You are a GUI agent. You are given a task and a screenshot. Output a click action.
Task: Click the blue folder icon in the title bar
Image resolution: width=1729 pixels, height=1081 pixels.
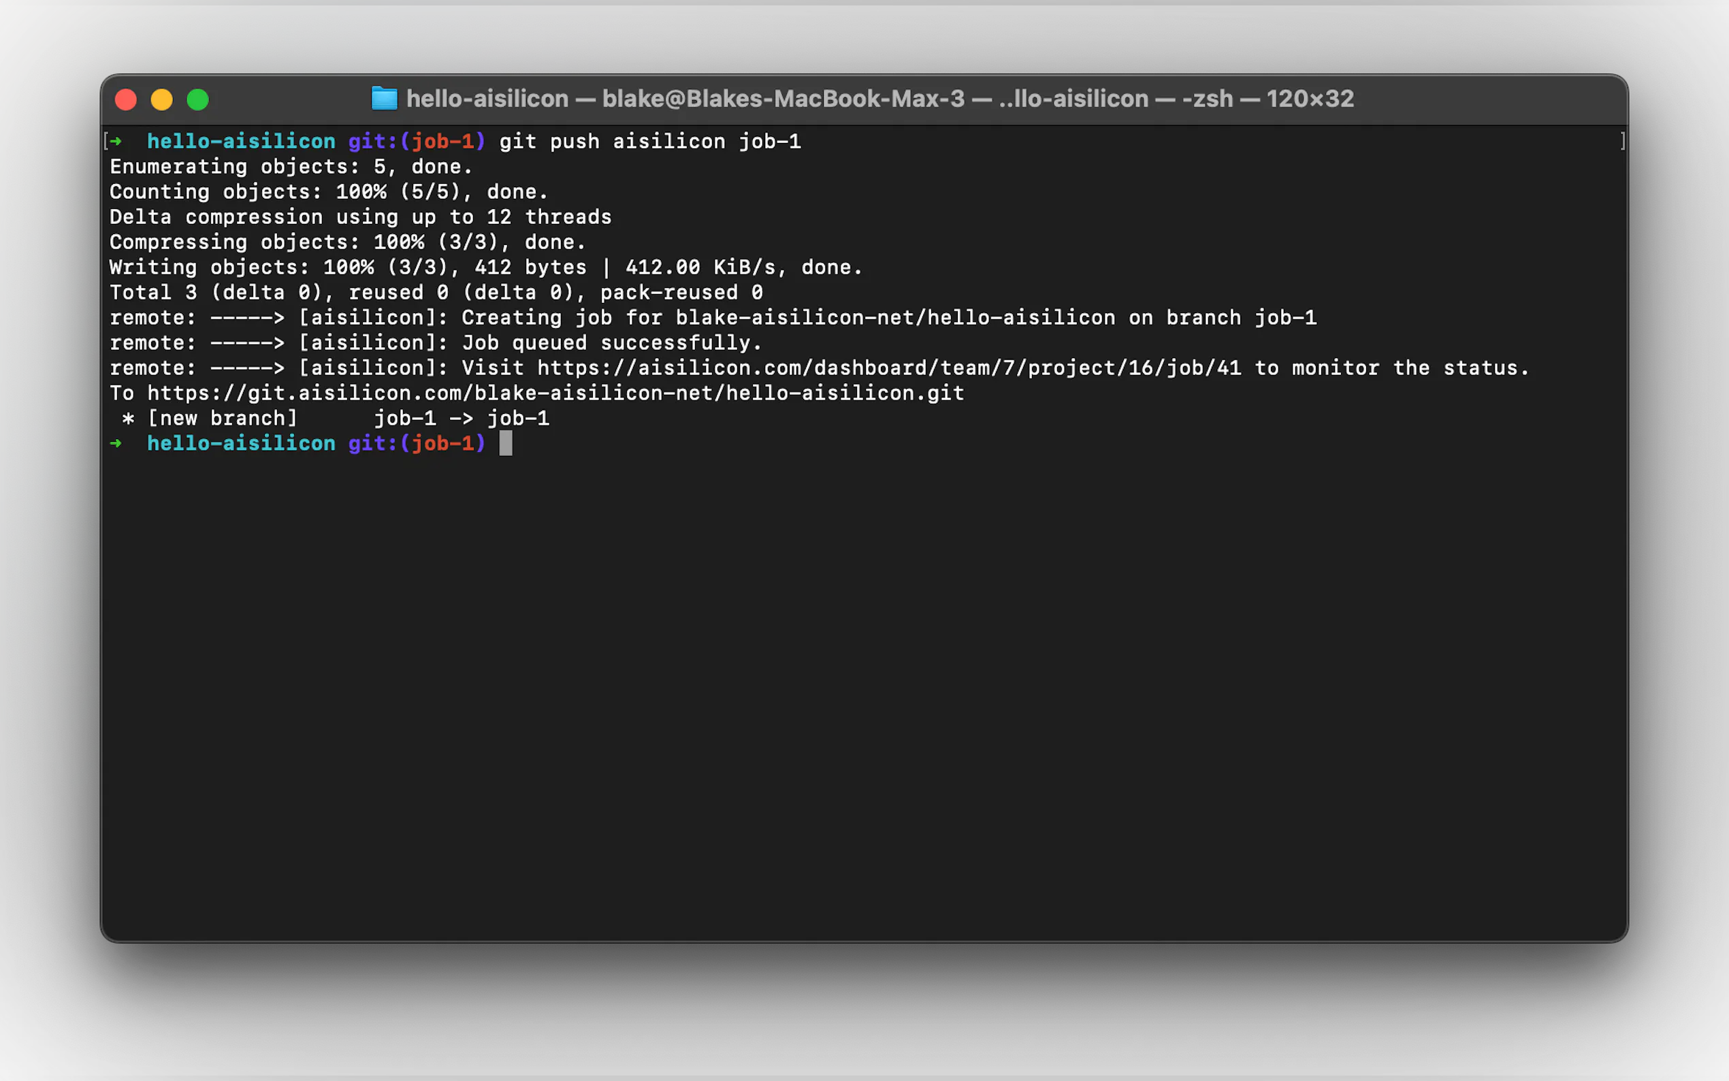click(384, 99)
